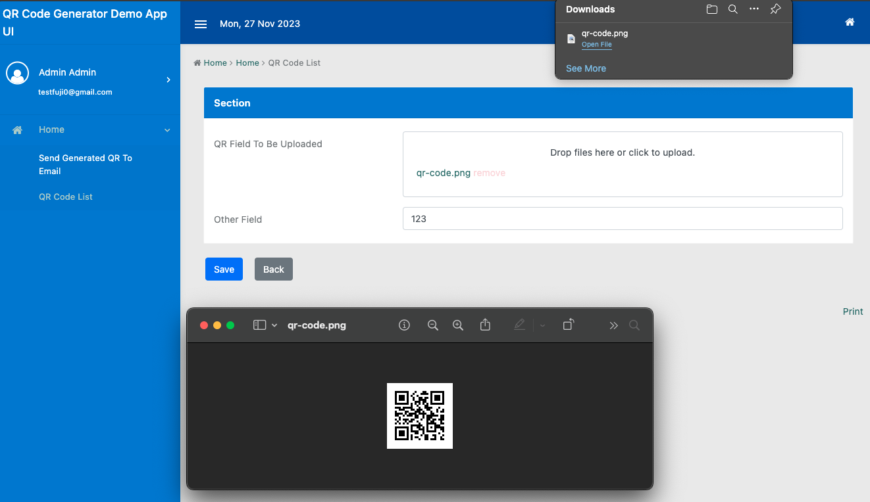Viewport: 870px width, 502px height.
Task: Click the Admin Admin user avatar
Action: (x=18, y=74)
